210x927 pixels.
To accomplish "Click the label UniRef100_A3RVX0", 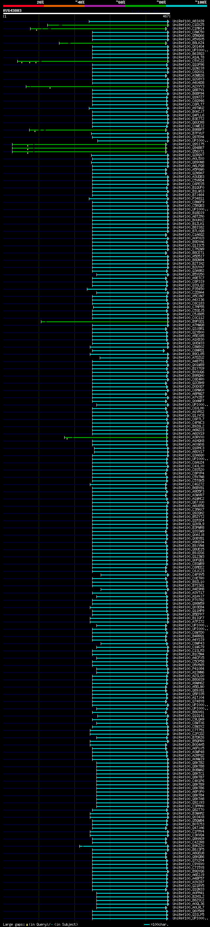I will [188, 437].
